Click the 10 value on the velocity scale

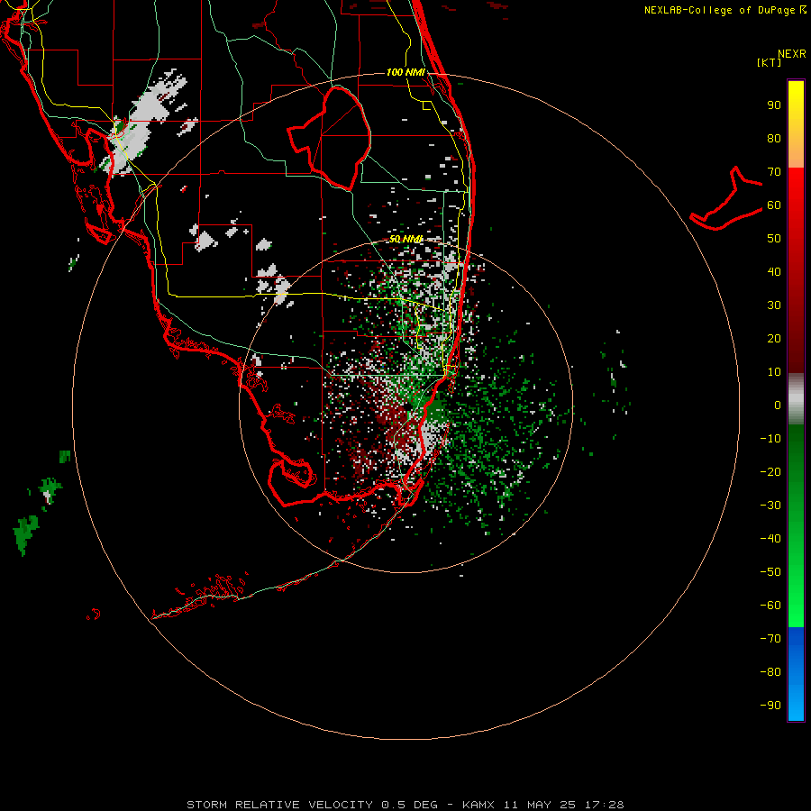coord(774,372)
